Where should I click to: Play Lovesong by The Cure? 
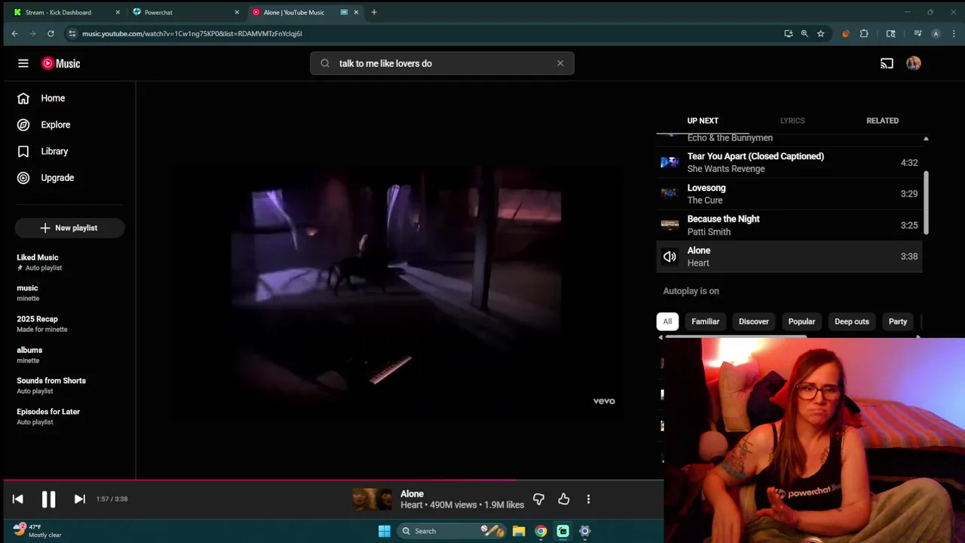pyautogui.click(x=789, y=194)
